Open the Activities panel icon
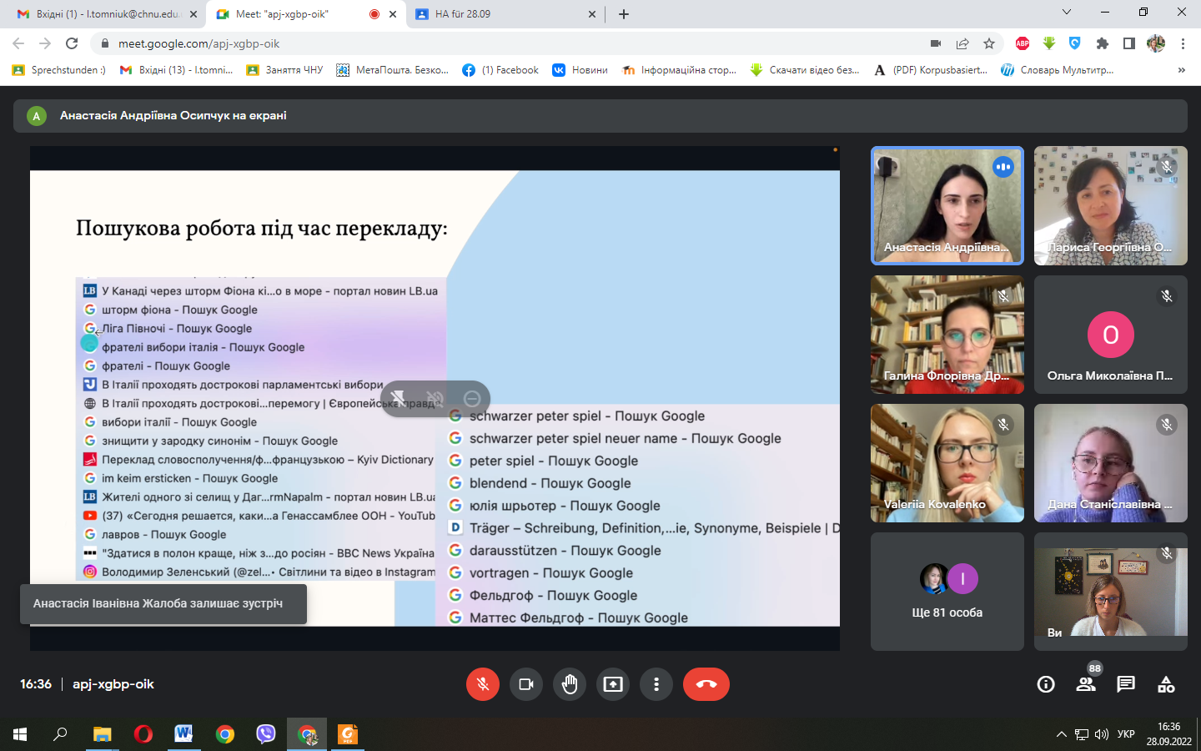Screen dimensions: 1201x751 [x=1166, y=684]
